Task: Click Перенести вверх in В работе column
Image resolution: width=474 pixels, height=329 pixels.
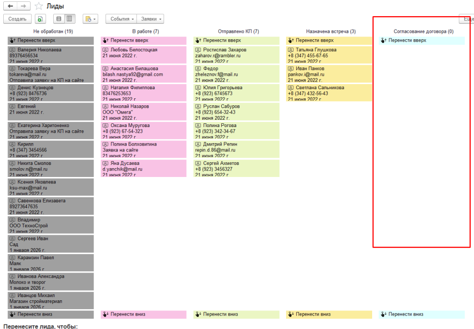Action: [x=143, y=41]
